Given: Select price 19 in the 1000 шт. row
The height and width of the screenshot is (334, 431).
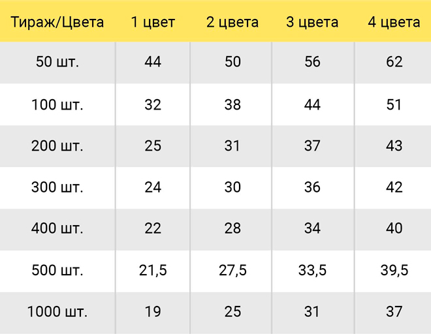Looking at the screenshot, I should (153, 312).
